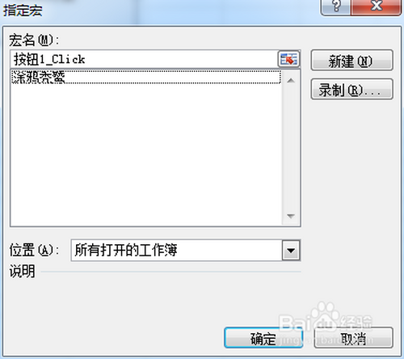Click the 新建(N) button
The width and height of the screenshot is (404, 359).
tap(351, 60)
